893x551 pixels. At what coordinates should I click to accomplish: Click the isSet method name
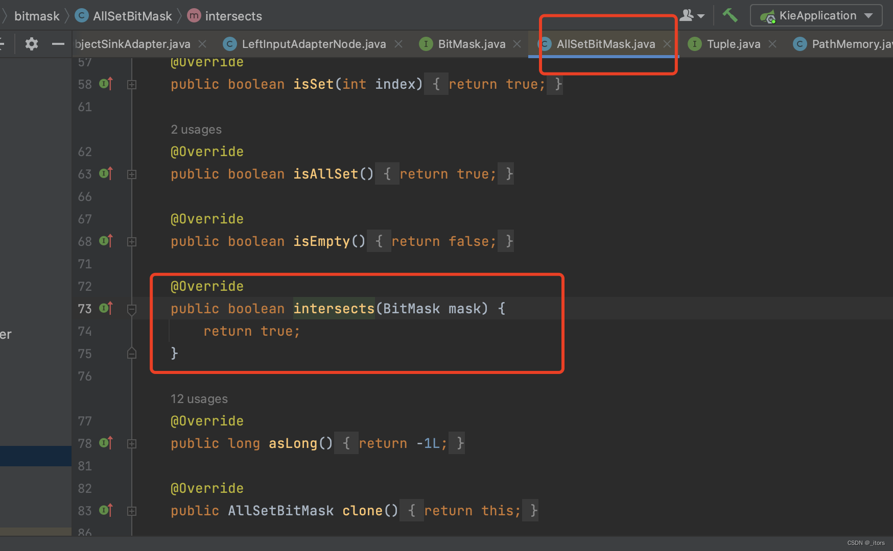313,84
